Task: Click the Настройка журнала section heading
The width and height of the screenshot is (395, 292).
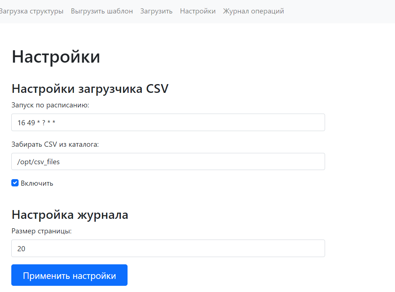Action: click(70, 215)
